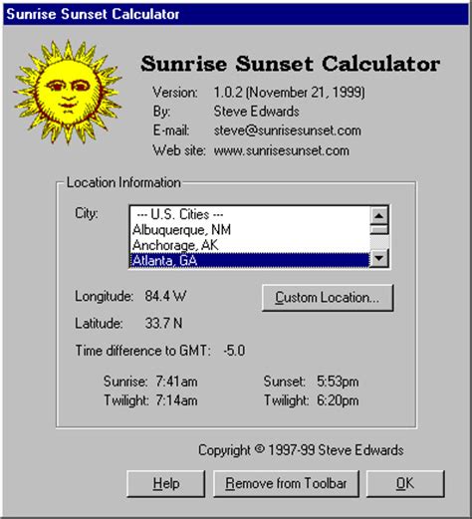Click the author name Steve Edwards beside By:

point(256,112)
